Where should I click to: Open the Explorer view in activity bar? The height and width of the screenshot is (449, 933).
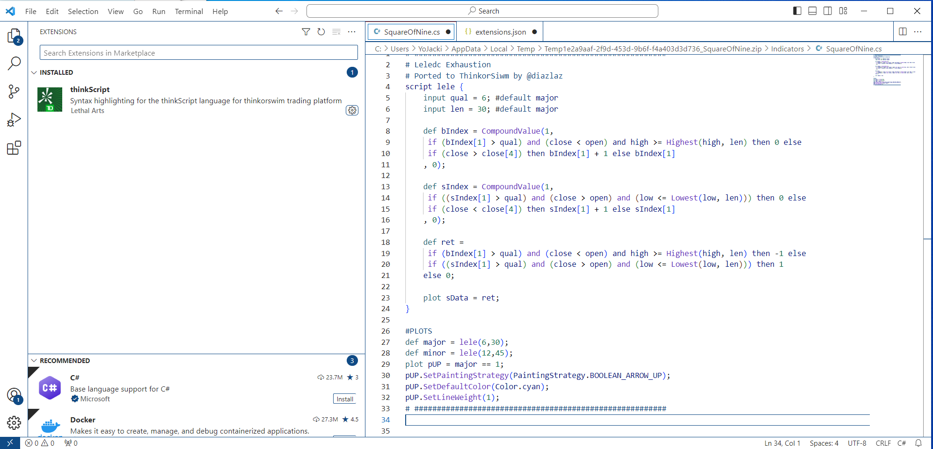click(x=14, y=36)
